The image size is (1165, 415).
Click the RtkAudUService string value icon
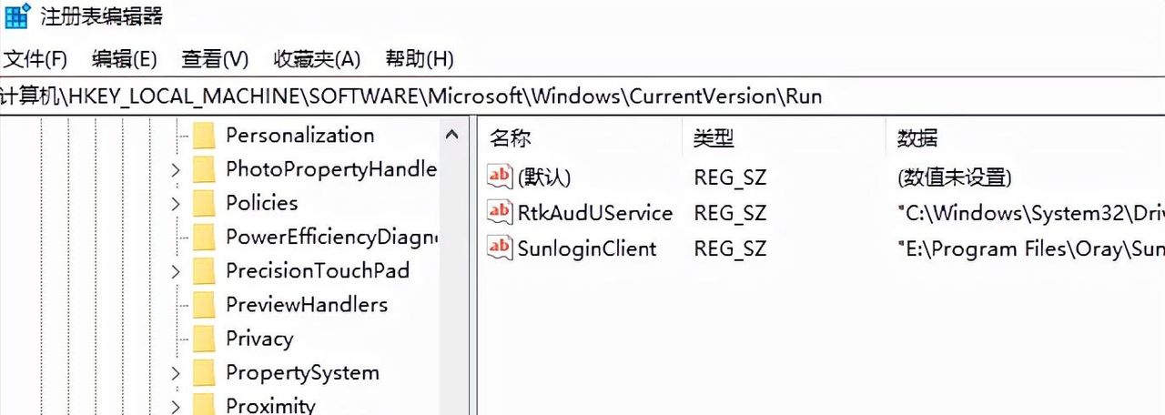tap(500, 212)
